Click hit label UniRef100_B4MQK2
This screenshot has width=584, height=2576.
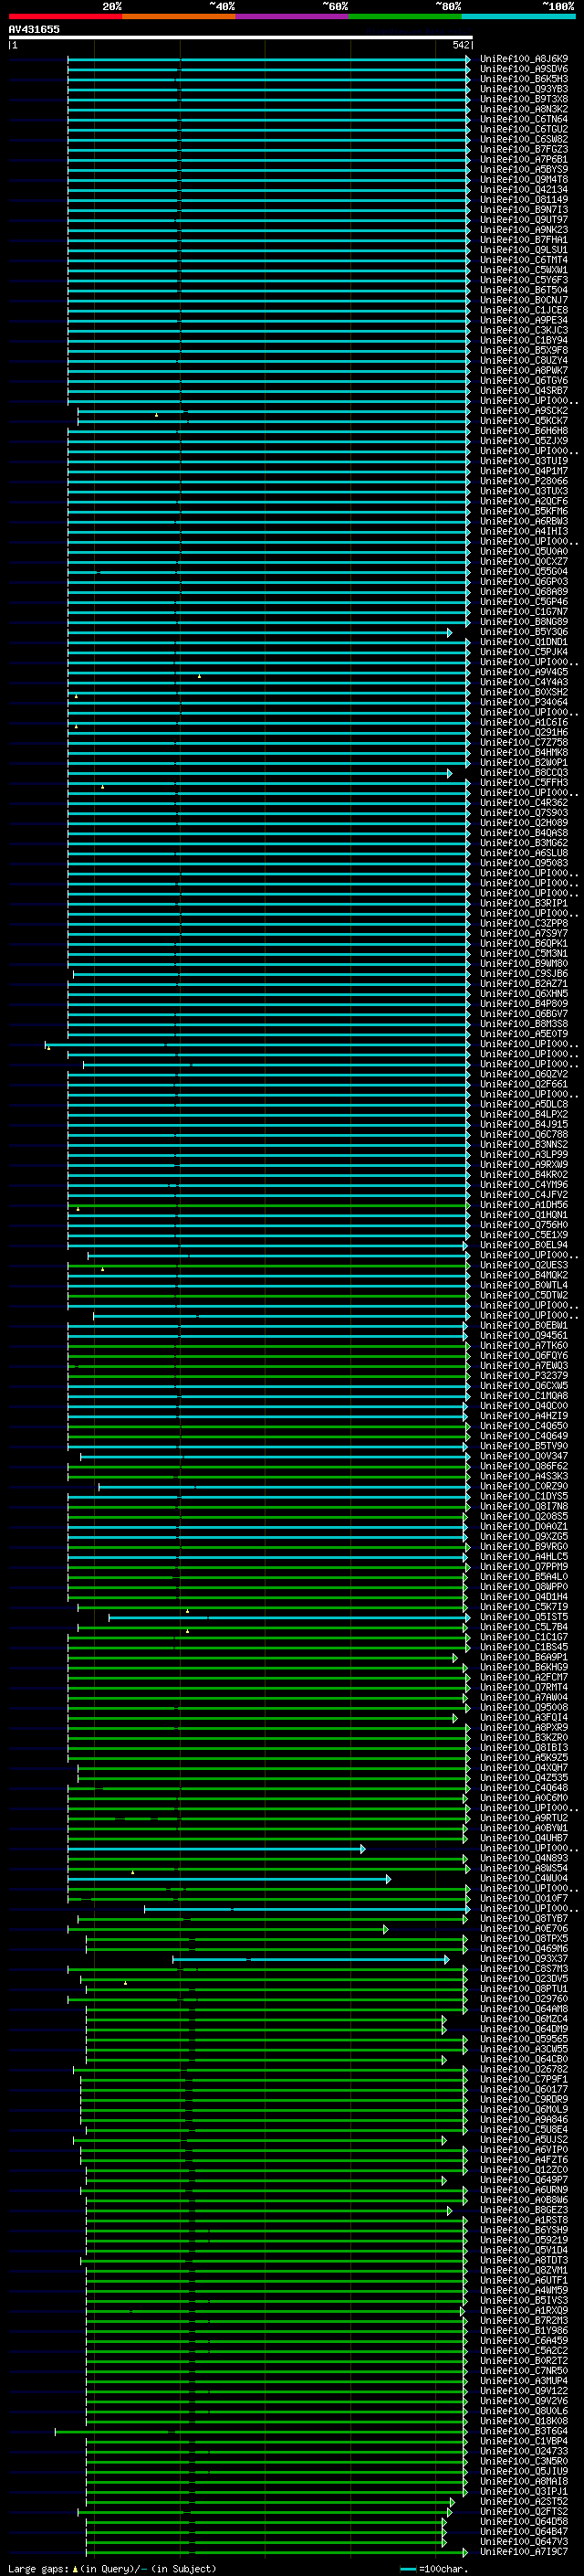pyautogui.click(x=524, y=1275)
